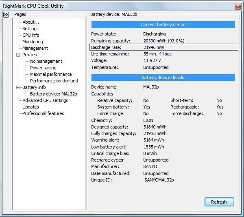Click the Device name value MAL32b

(x=151, y=87)
